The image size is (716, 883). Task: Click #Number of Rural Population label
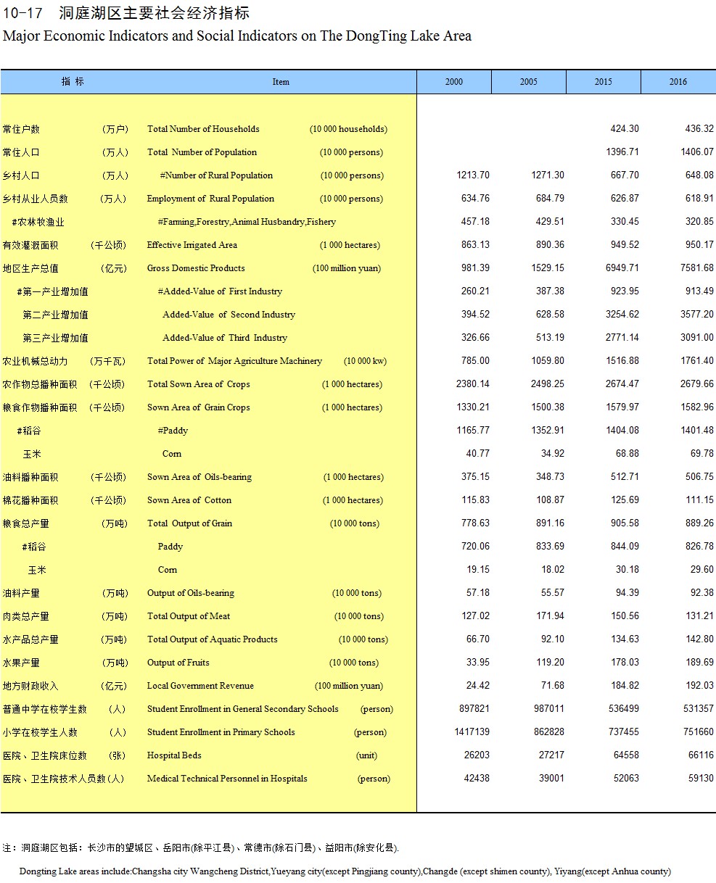[216, 175]
